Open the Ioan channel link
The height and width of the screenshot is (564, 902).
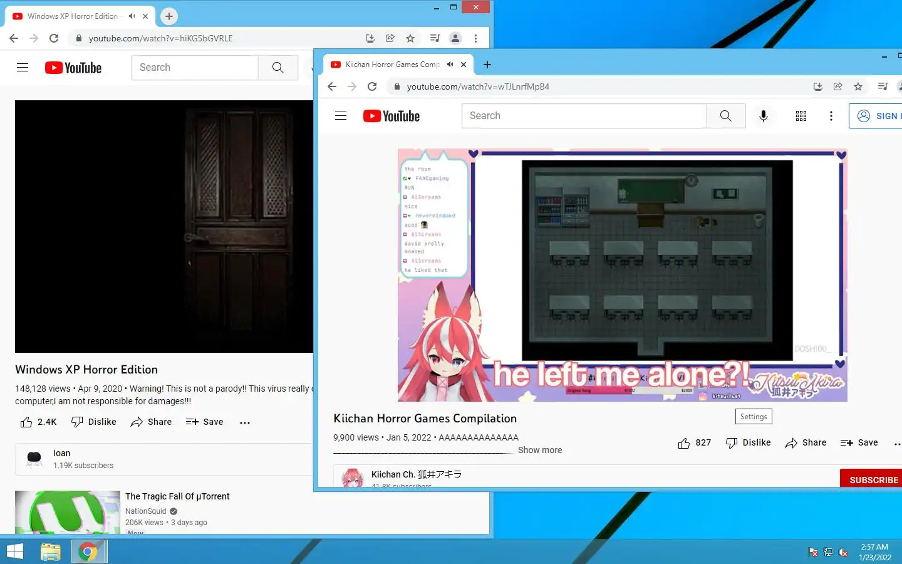pyautogui.click(x=62, y=453)
